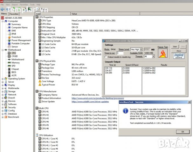193x152 pixels.
Task: Click the back arrow toolbar button
Action: tap(3, 9)
